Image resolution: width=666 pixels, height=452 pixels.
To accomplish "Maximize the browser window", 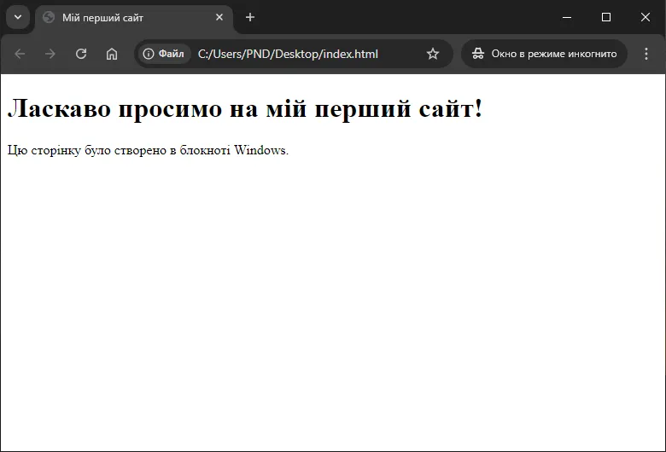I will tap(606, 17).
